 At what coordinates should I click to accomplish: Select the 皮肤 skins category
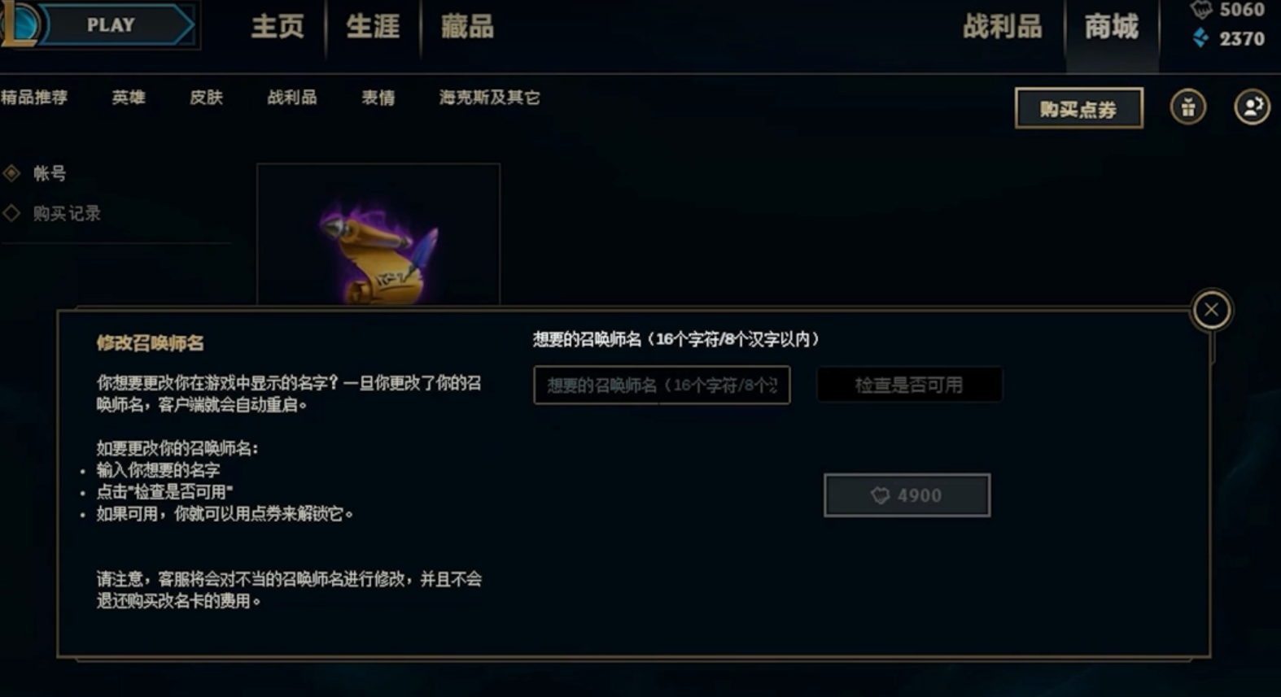(206, 98)
